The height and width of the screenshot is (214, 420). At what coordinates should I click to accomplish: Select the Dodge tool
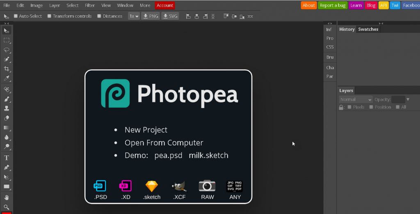(7, 147)
